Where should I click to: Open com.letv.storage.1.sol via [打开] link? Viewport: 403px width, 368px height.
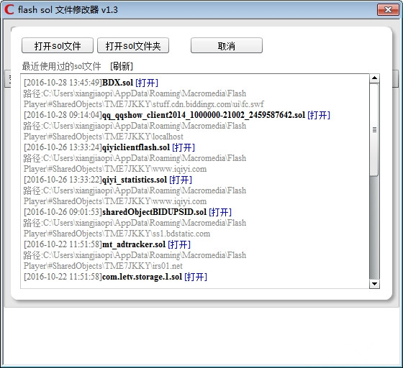[196, 277]
